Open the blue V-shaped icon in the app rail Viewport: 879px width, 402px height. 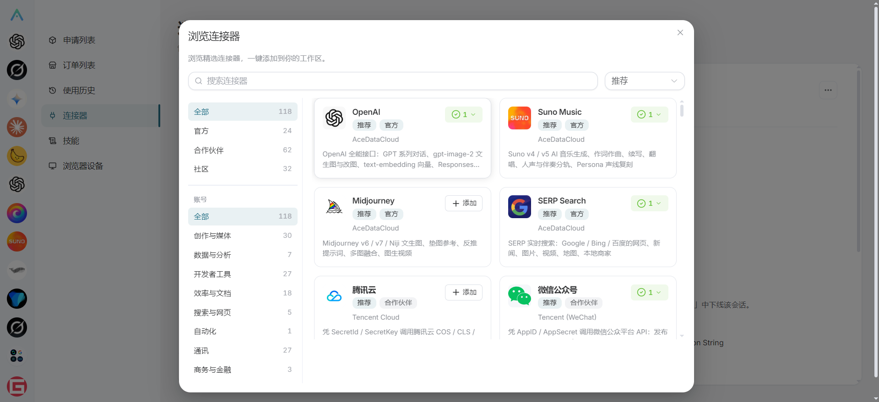[x=17, y=299]
